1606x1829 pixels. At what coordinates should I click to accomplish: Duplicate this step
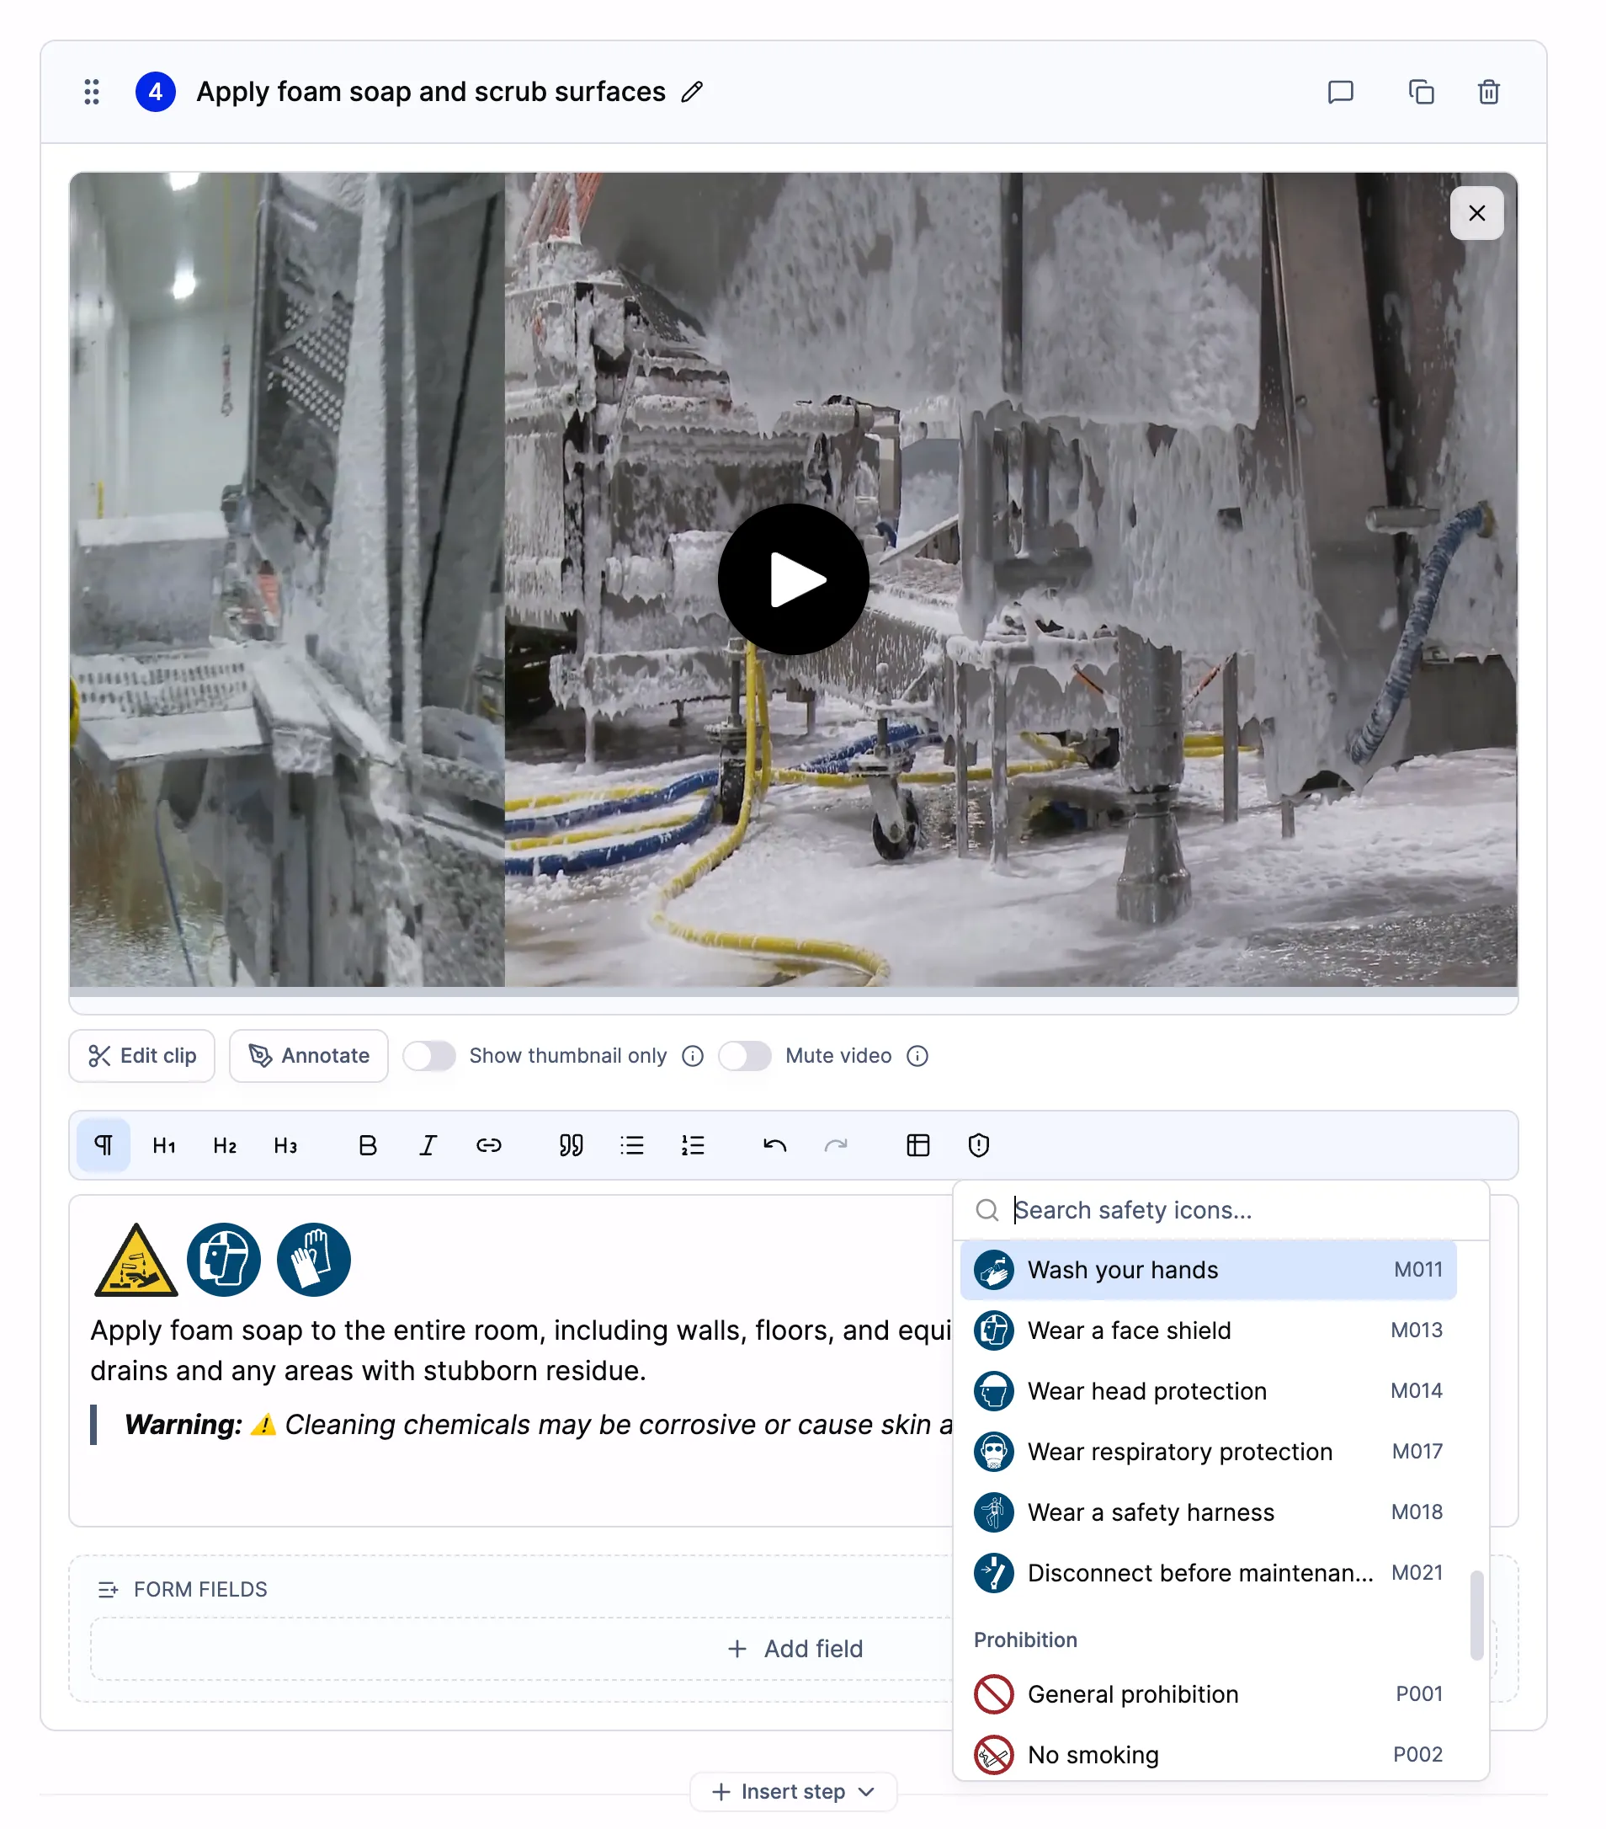(x=1421, y=92)
